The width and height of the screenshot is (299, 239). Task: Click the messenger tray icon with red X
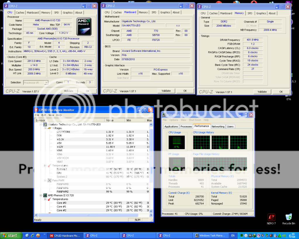(275, 235)
